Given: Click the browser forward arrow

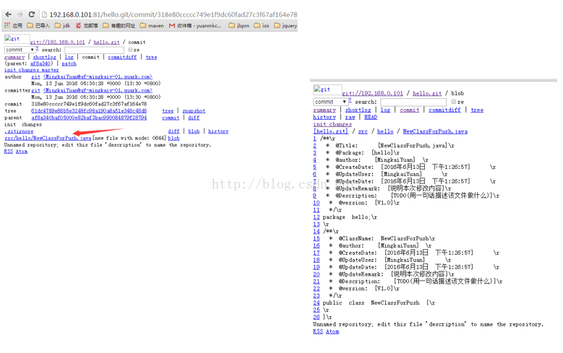Looking at the screenshot, I should coord(20,14).
